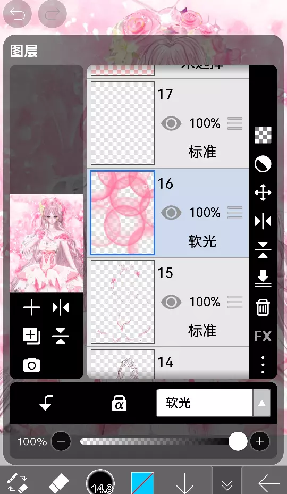This screenshot has height=494, width=287.
Task: Tap the redo arrow button
Action: [x=52, y=14]
